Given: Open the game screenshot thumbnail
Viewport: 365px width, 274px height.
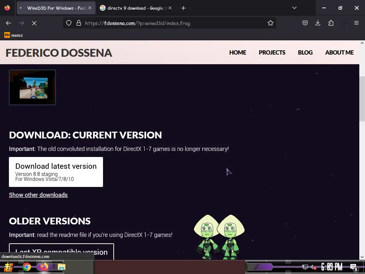Looking at the screenshot, I should (32, 87).
